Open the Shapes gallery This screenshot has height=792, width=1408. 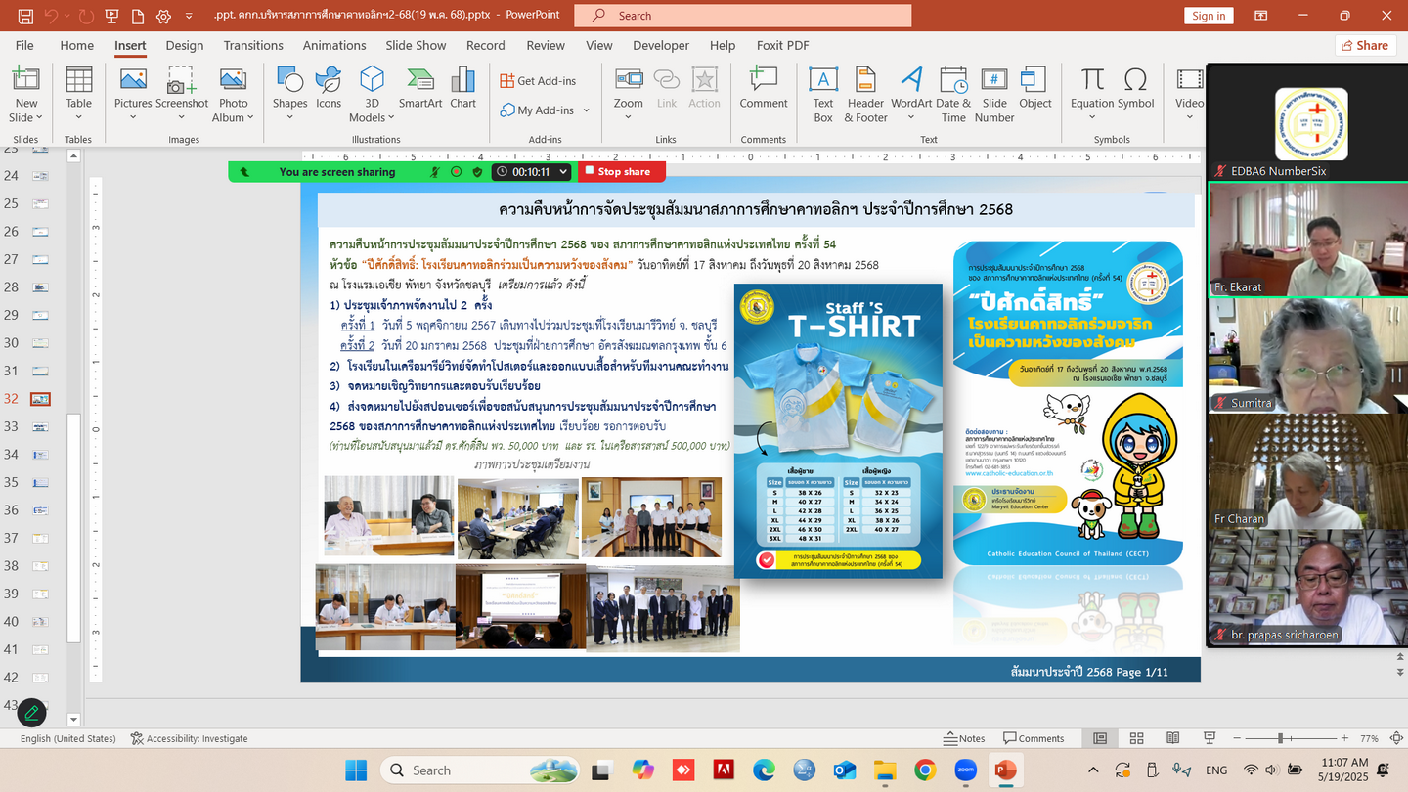(289, 95)
